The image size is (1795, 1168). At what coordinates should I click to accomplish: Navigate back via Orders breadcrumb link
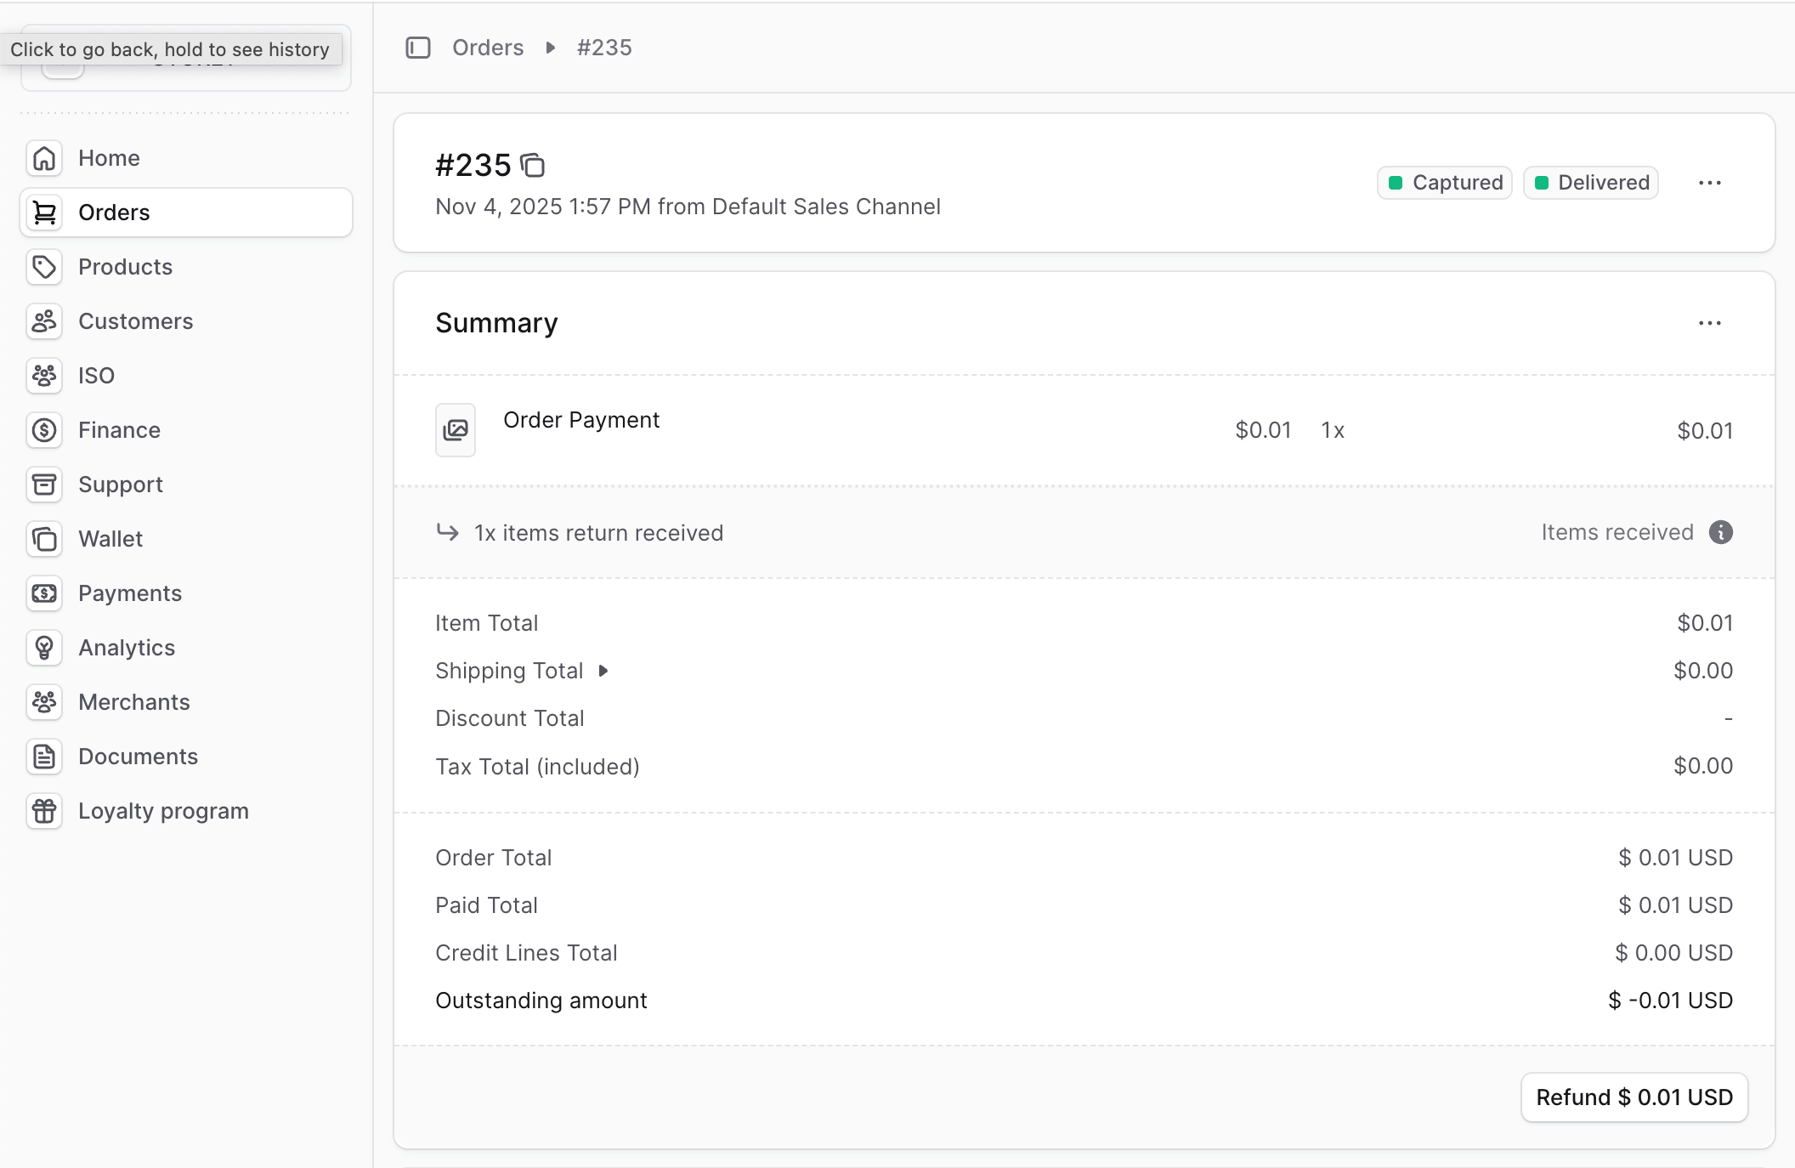tap(487, 48)
